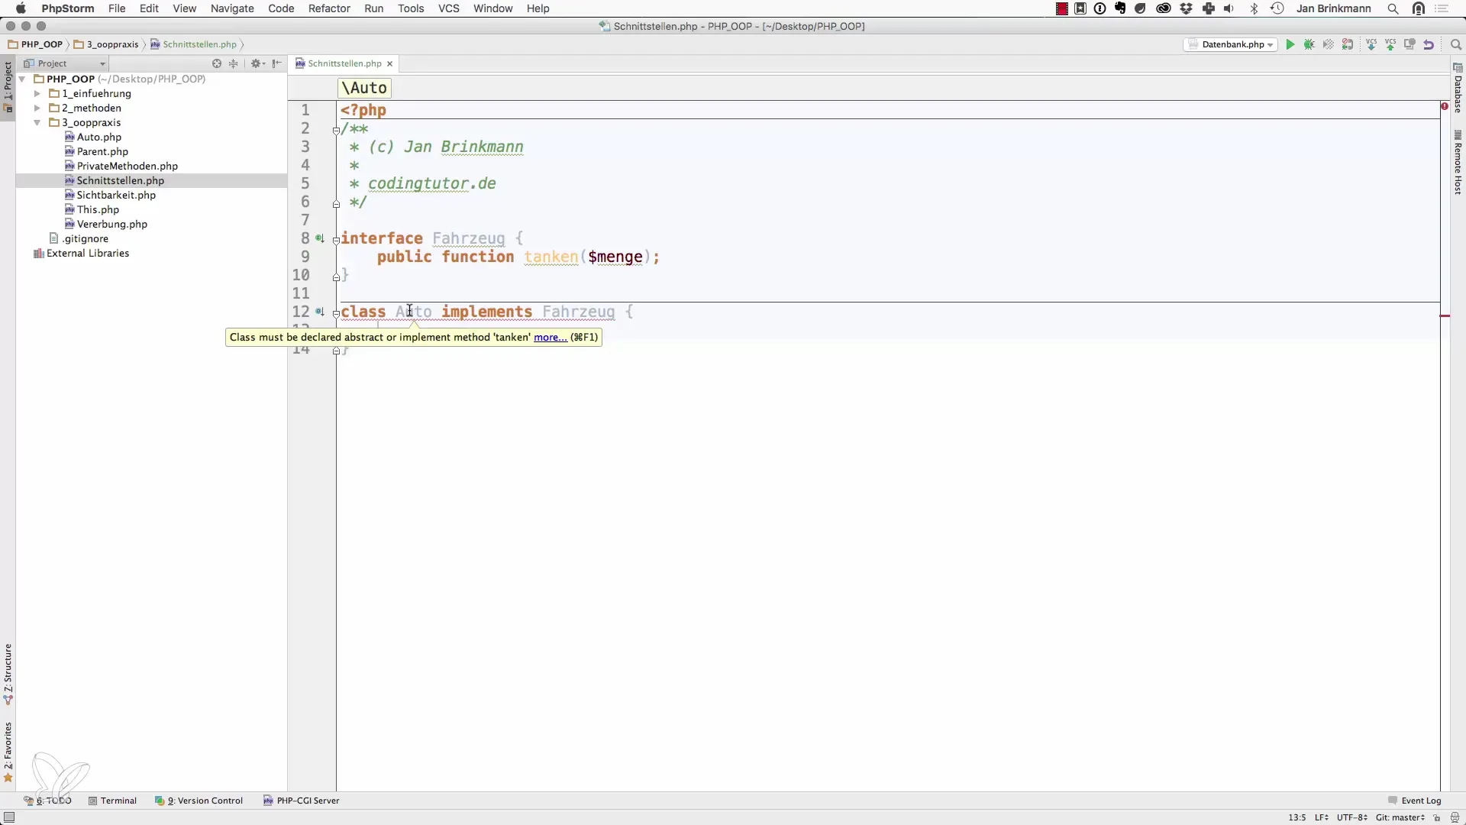Collapse the PHP_OOP root folder
Viewport: 1466px width, 825px height.
click(x=22, y=79)
